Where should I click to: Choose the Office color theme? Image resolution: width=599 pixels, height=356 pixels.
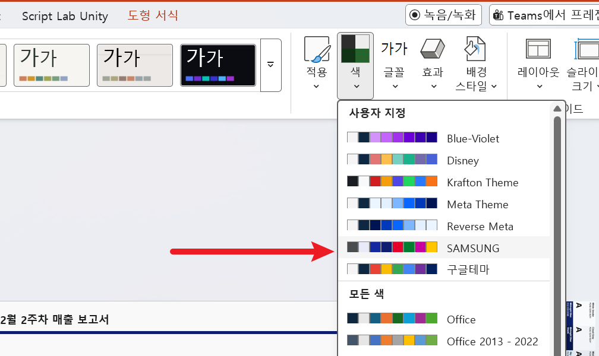444,319
